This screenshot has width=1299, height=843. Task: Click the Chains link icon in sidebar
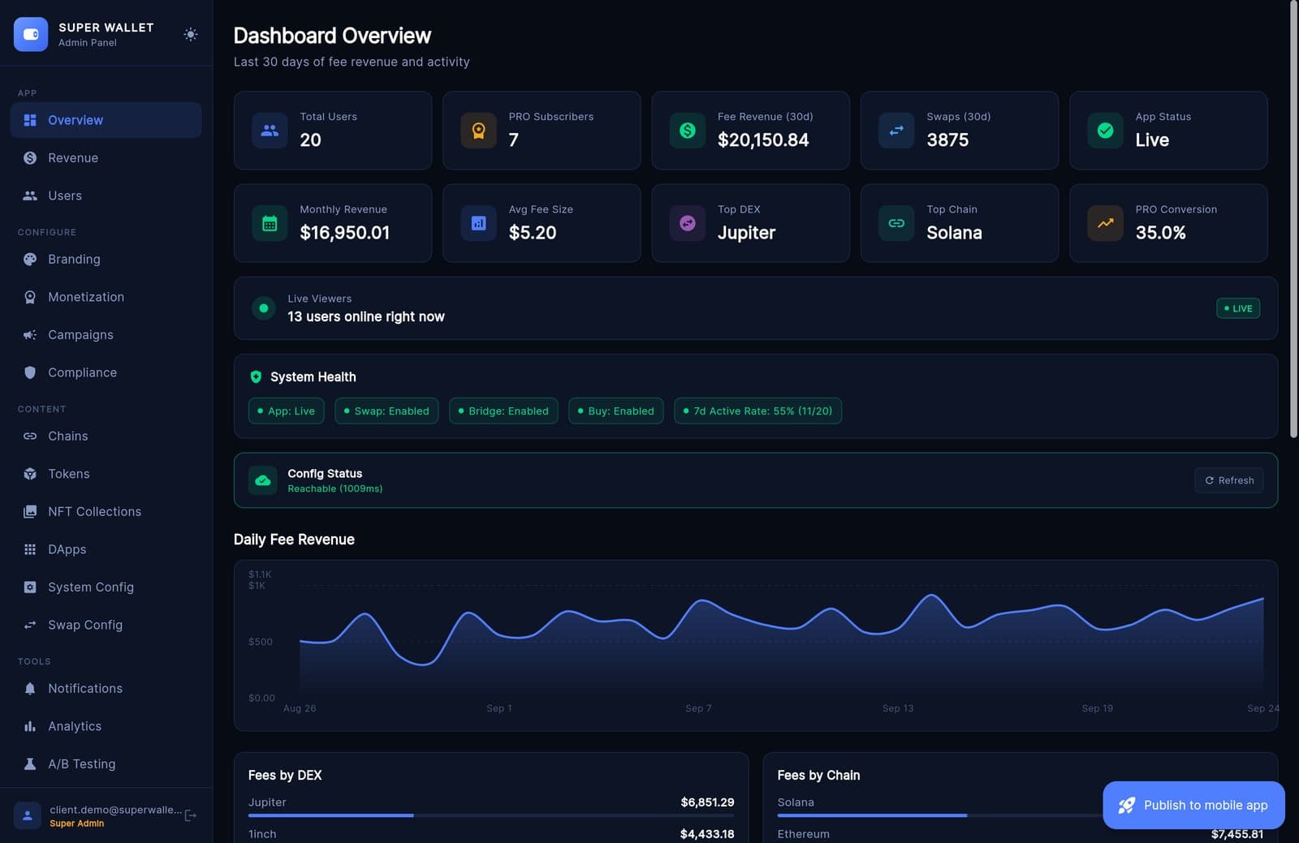pos(30,436)
